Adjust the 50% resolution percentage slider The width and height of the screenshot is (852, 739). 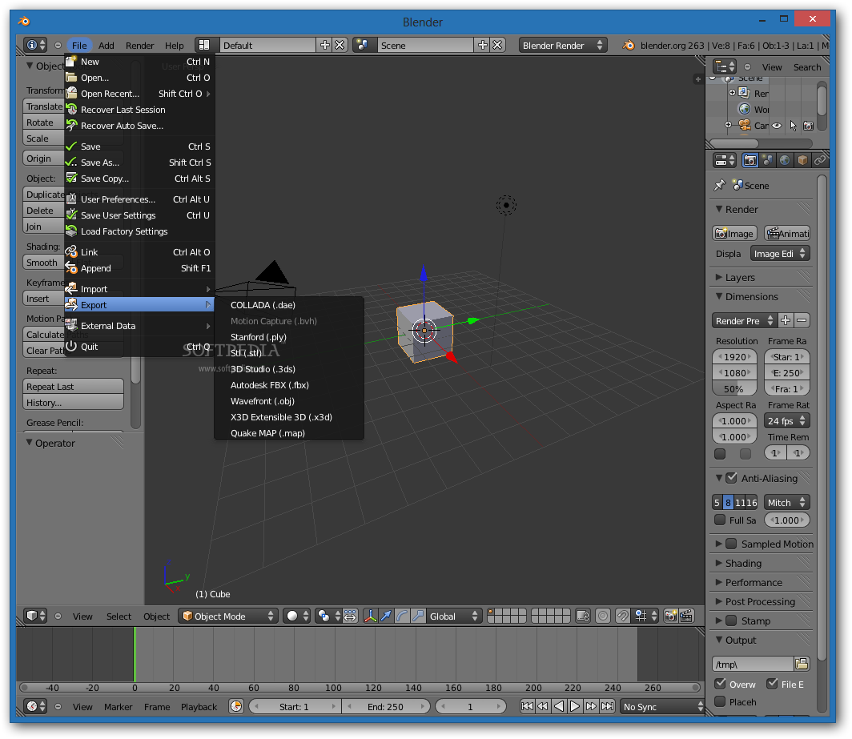tap(734, 388)
